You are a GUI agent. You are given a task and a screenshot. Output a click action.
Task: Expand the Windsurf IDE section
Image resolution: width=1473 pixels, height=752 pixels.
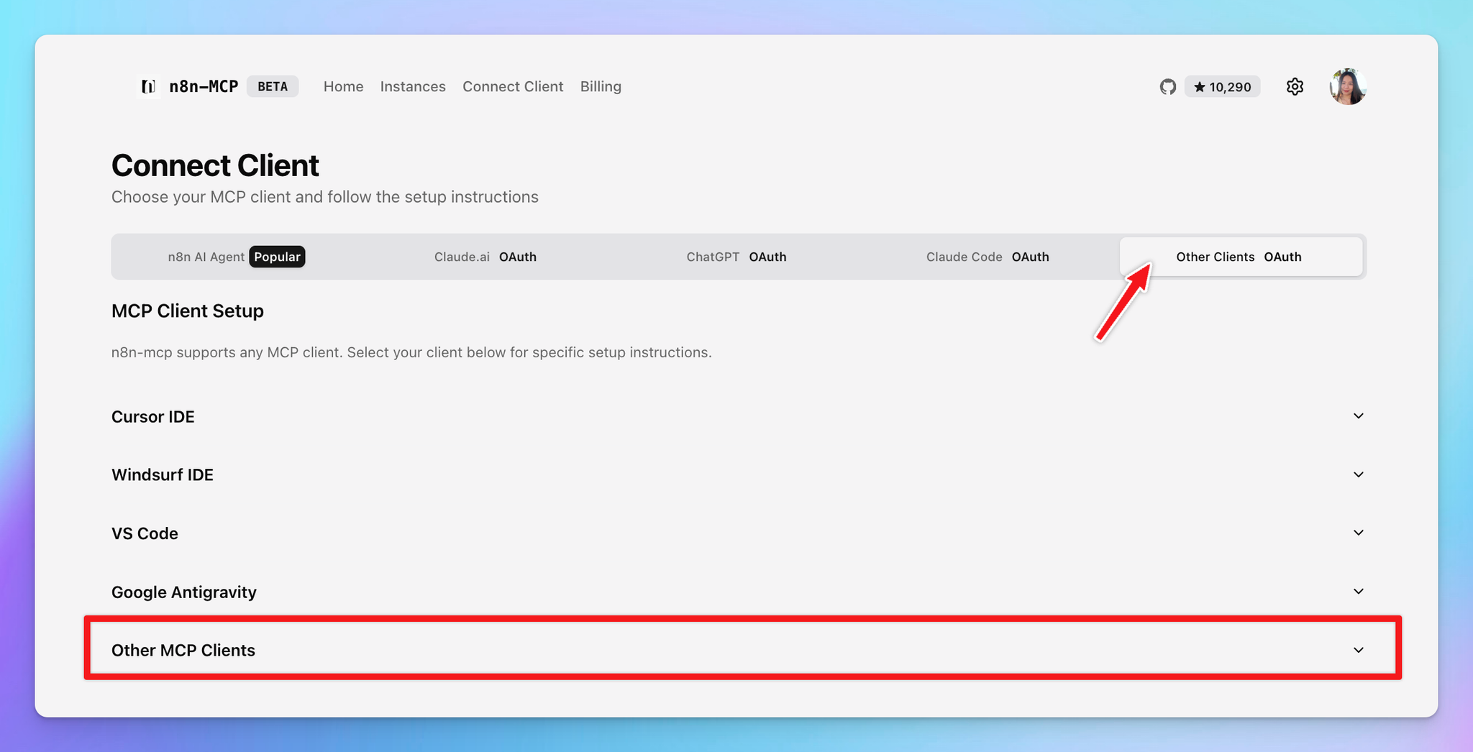(x=739, y=474)
